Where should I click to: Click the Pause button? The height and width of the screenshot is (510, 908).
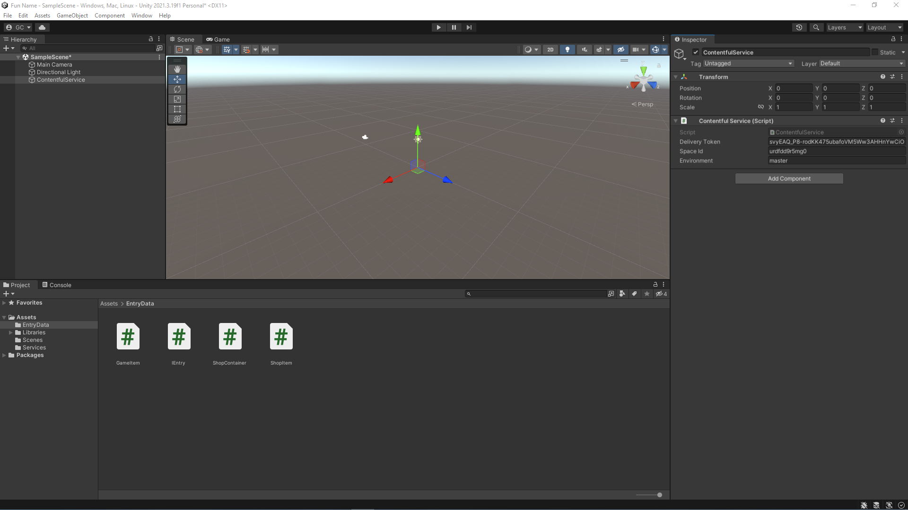(454, 27)
